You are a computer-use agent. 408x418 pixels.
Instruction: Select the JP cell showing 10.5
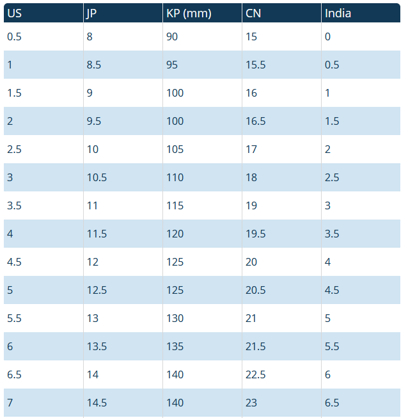(97, 177)
